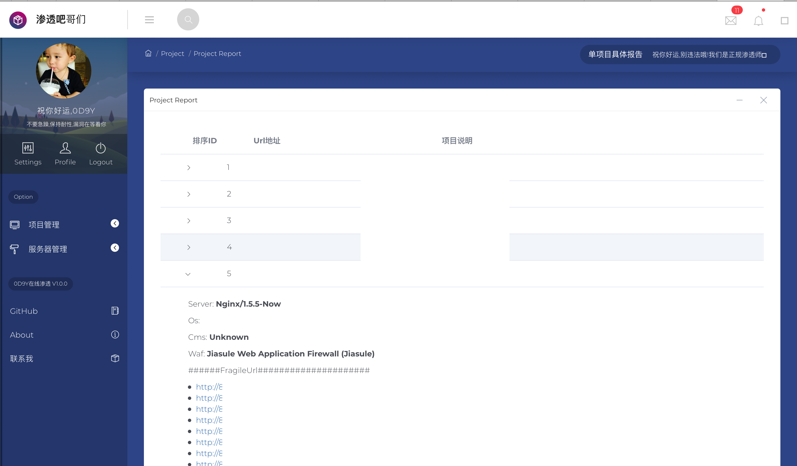Open Settings sliders icon in sidebar
This screenshot has height=466, width=797.
[x=28, y=148]
